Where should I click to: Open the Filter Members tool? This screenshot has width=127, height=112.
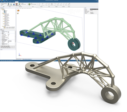43,4
